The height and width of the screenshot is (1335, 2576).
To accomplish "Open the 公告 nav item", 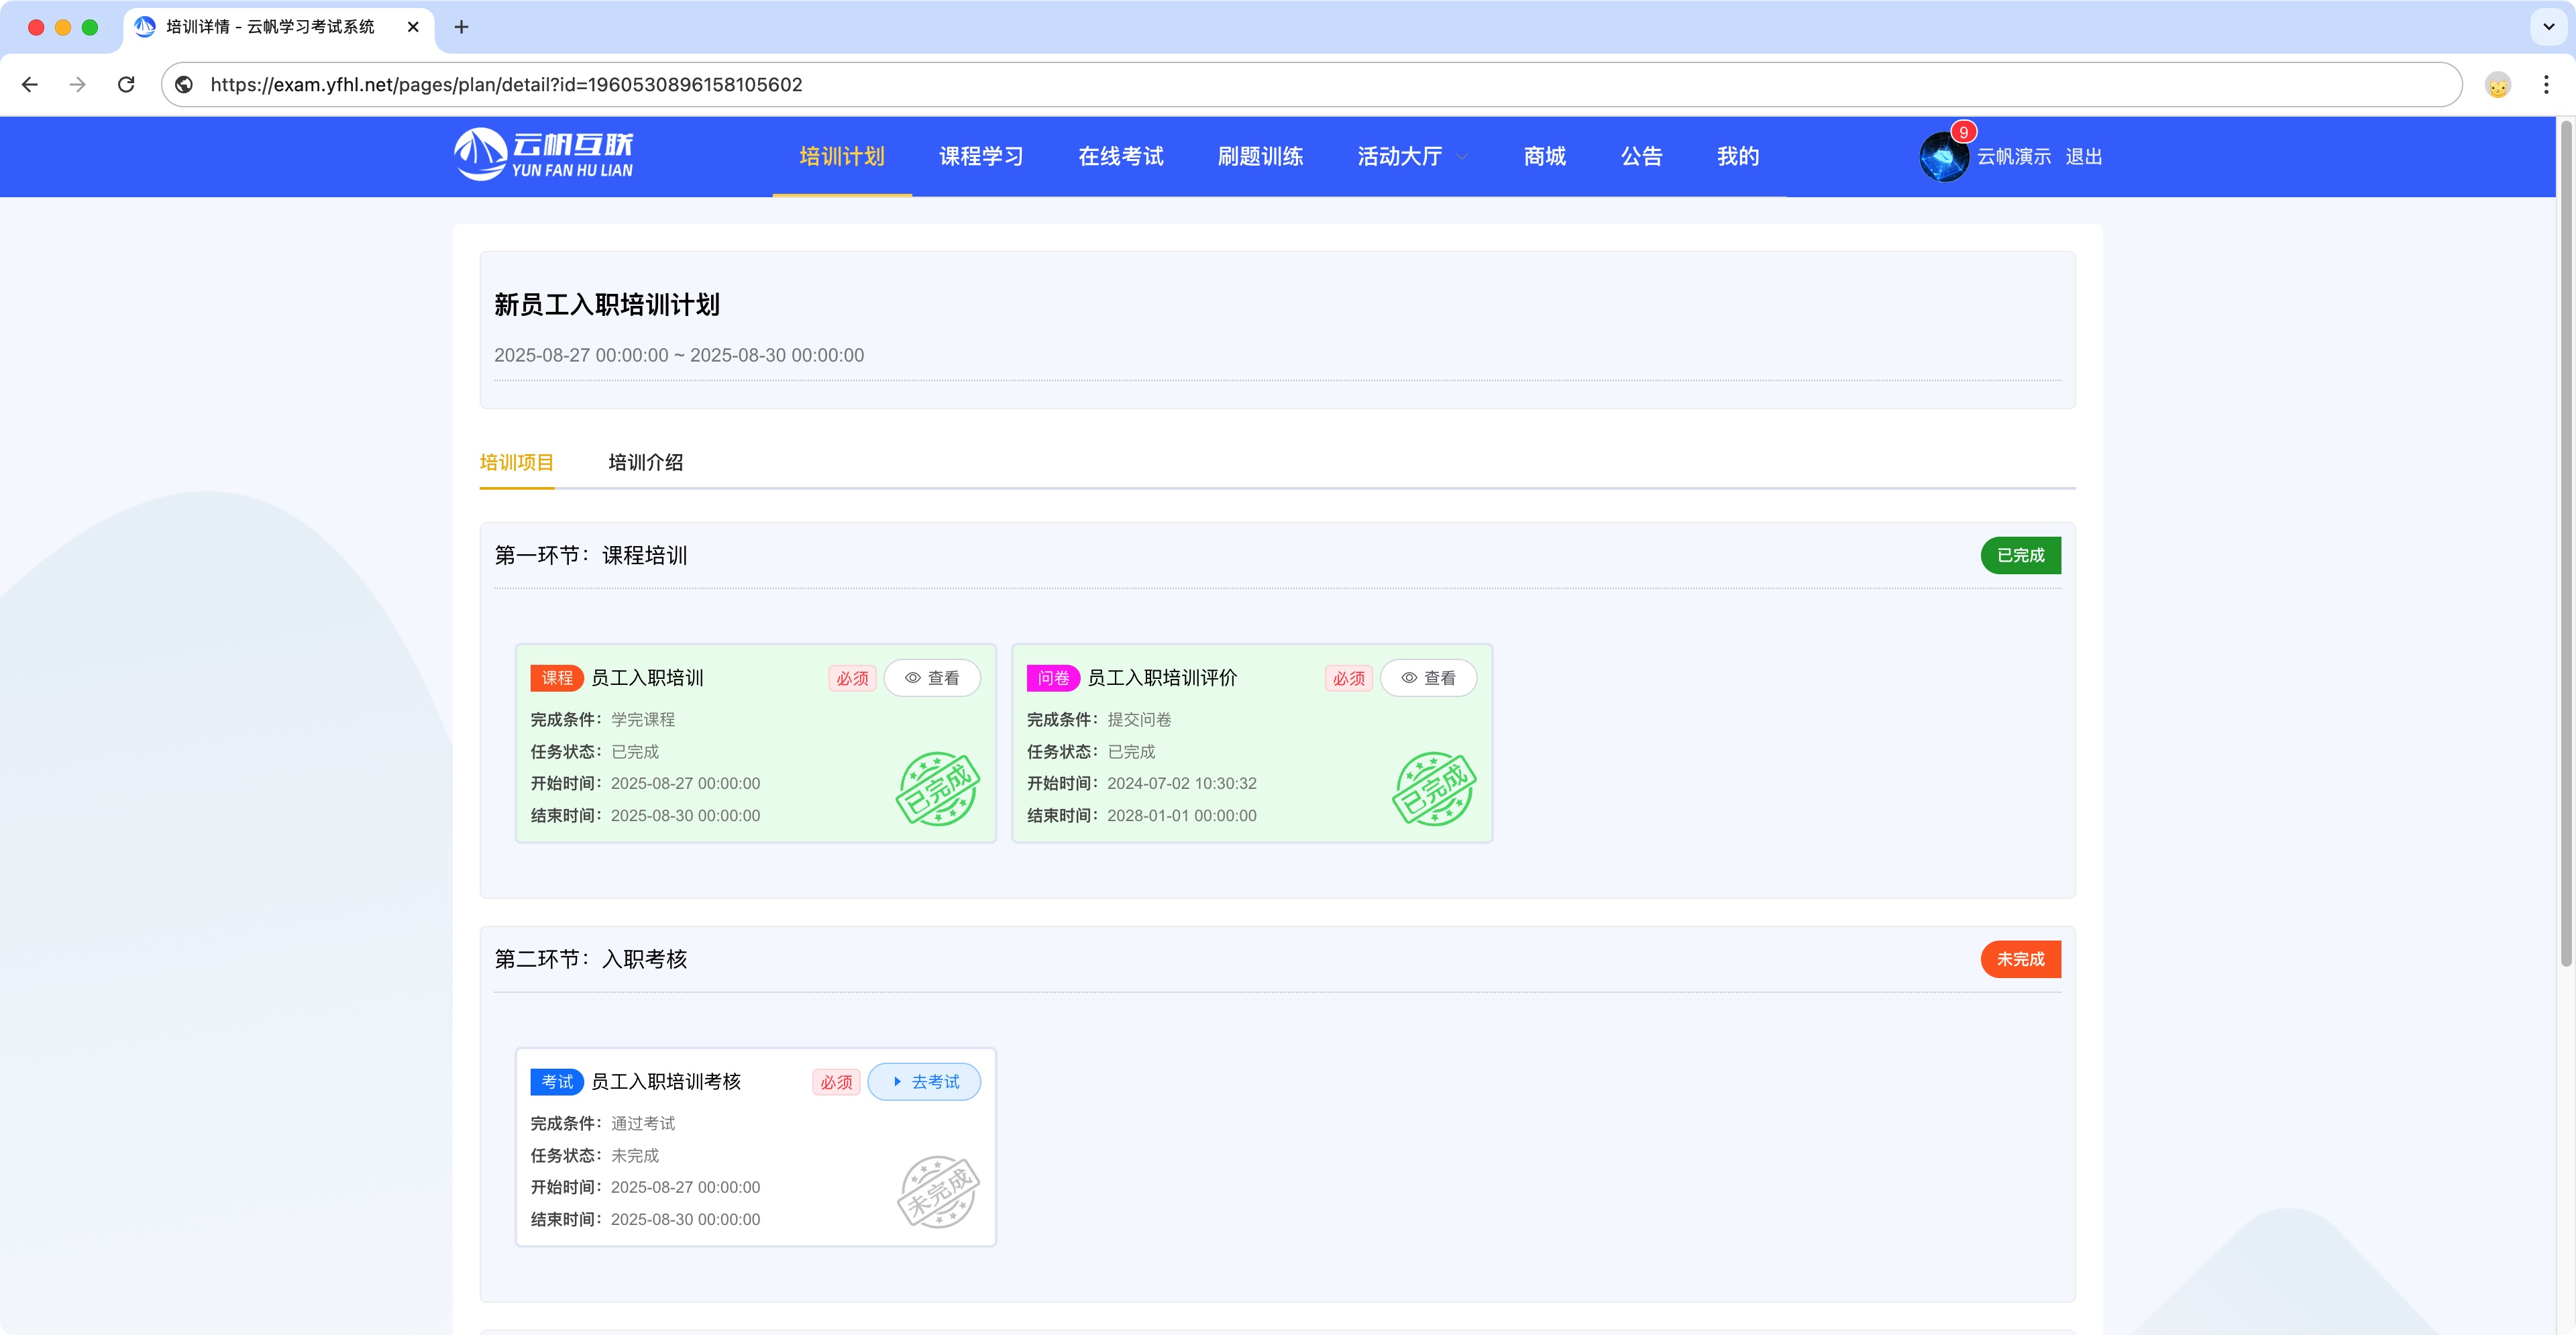I will (1642, 157).
